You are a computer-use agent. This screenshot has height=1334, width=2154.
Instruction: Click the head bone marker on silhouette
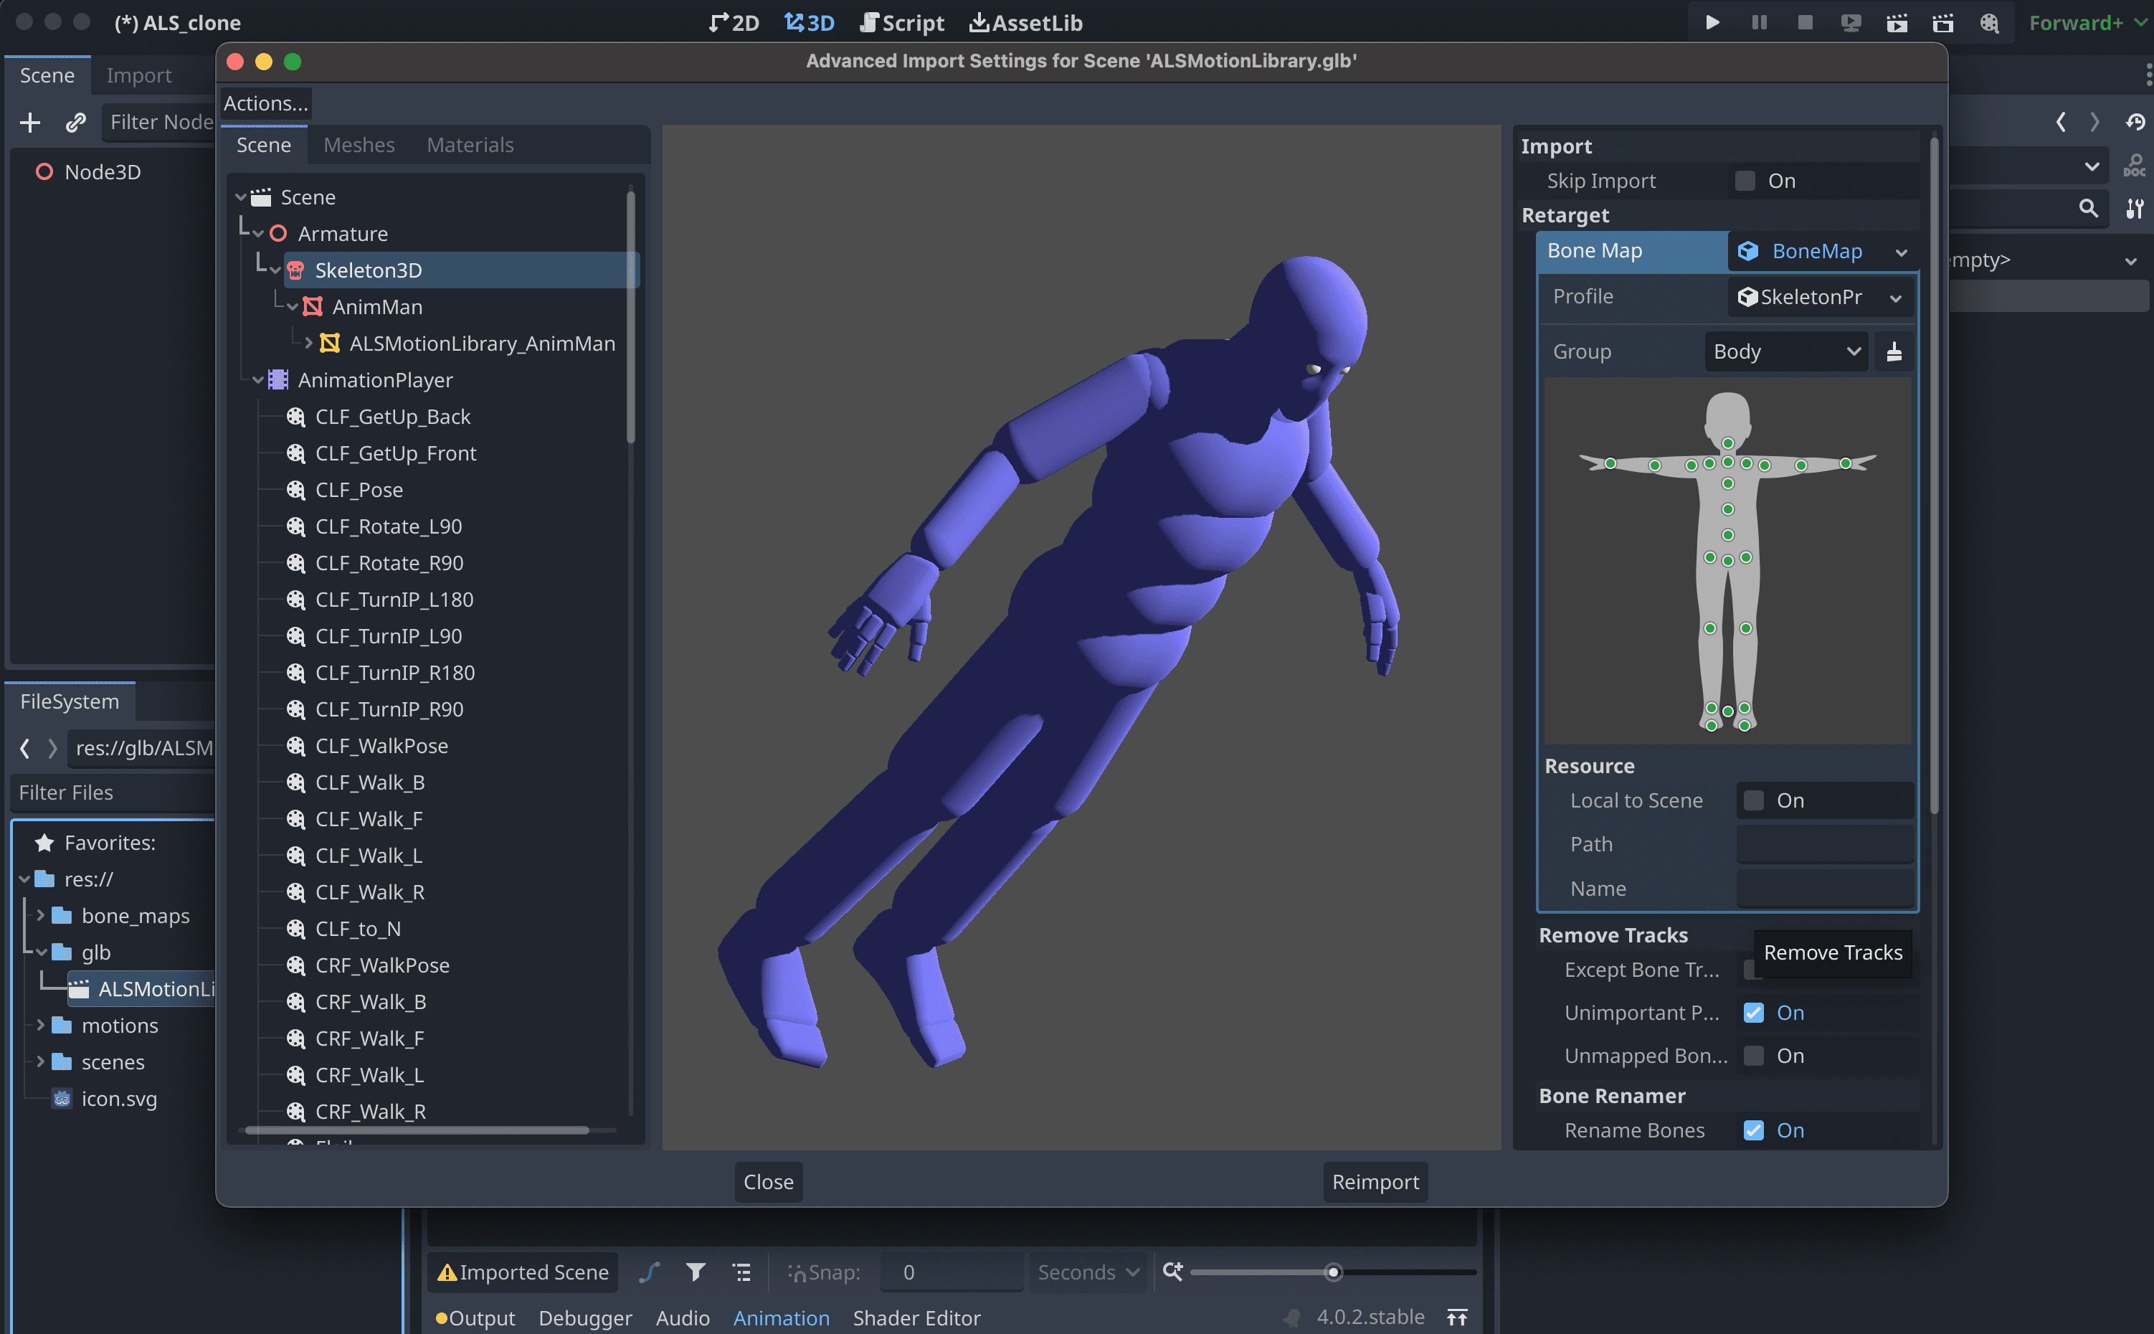(1727, 443)
